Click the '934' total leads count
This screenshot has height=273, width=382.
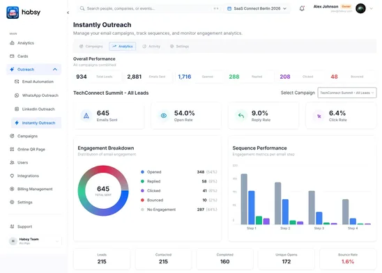point(82,77)
